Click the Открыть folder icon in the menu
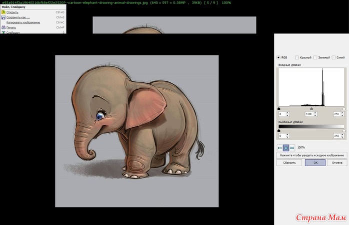 coord(3,12)
